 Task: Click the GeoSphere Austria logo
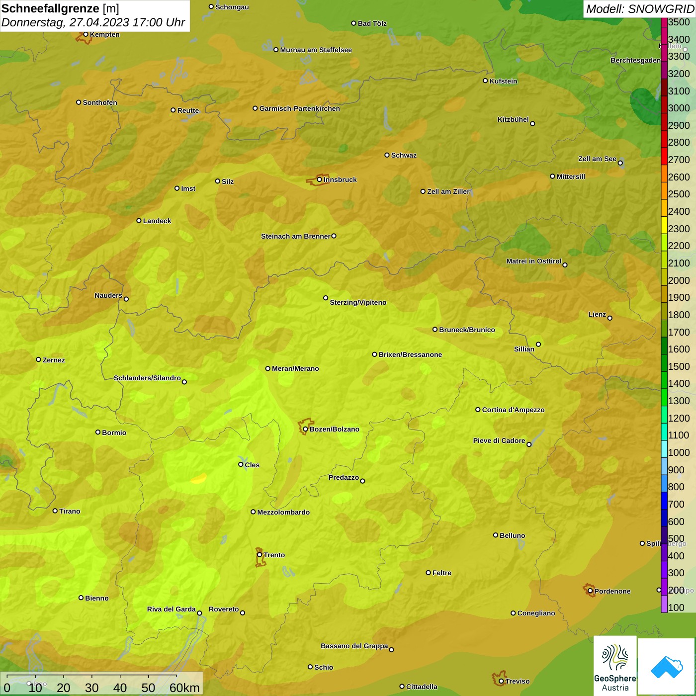point(615,666)
